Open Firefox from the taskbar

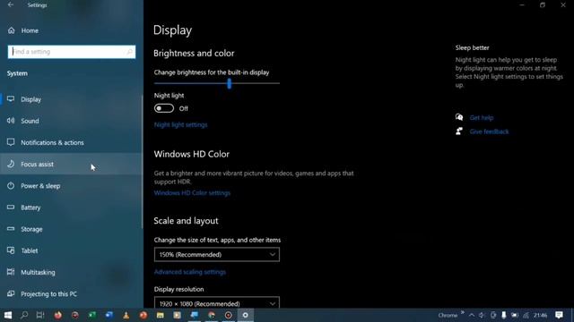[x=57, y=315]
